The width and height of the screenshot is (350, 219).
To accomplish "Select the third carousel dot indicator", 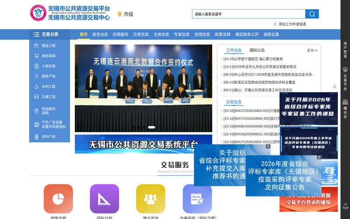I will tap(144, 127).
